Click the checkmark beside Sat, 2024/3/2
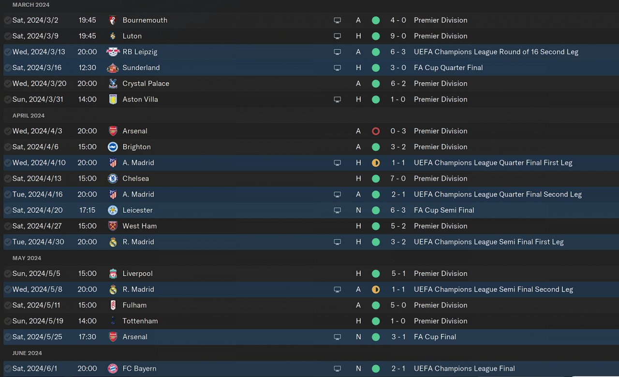This screenshot has height=377, width=619. [x=8, y=20]
